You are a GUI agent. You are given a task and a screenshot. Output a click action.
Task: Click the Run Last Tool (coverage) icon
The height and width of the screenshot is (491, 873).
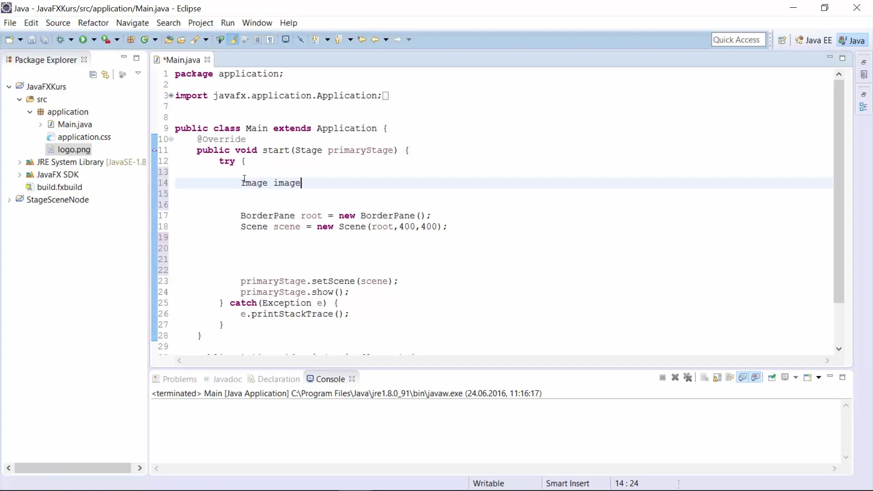coord(105,40)
